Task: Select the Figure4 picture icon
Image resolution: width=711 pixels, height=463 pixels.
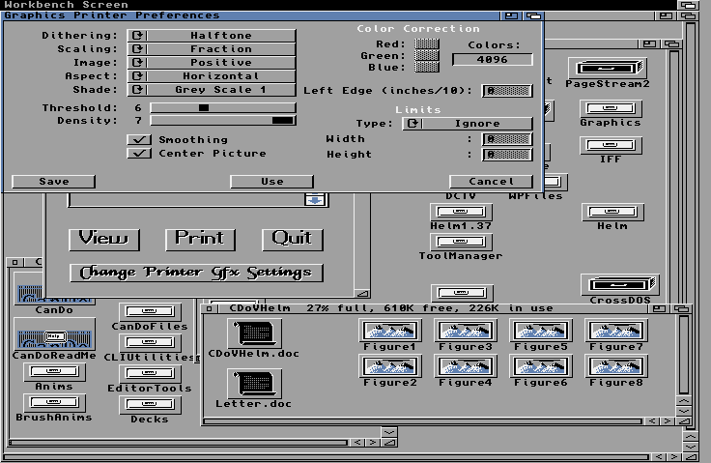Action: pyautogui.click(x=466, y=366)
